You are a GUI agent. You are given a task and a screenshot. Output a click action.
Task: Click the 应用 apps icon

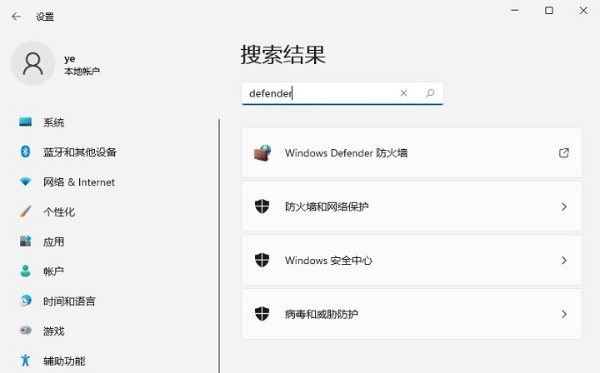(26, 241)
